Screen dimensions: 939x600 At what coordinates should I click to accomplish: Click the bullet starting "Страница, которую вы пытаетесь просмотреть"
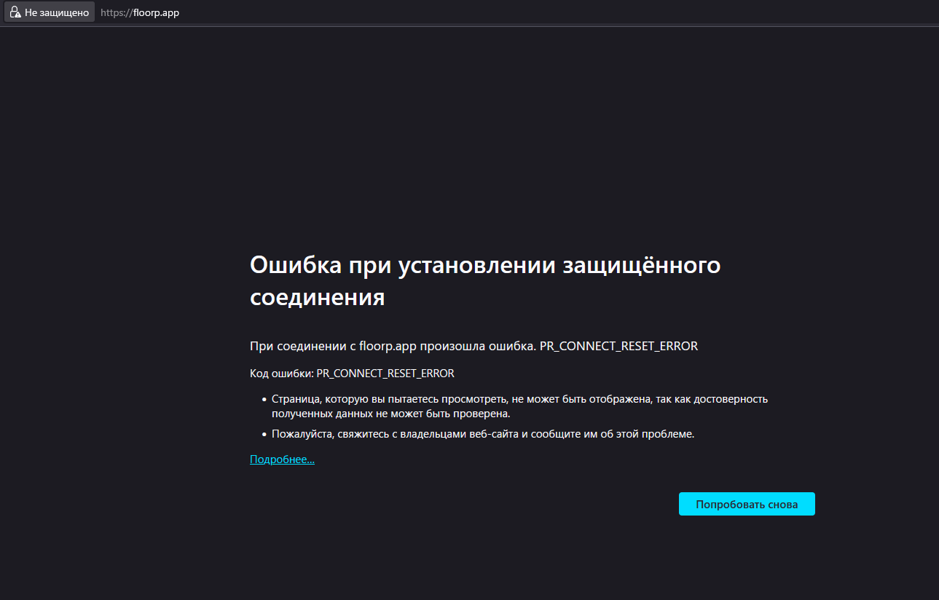(519, 406)
